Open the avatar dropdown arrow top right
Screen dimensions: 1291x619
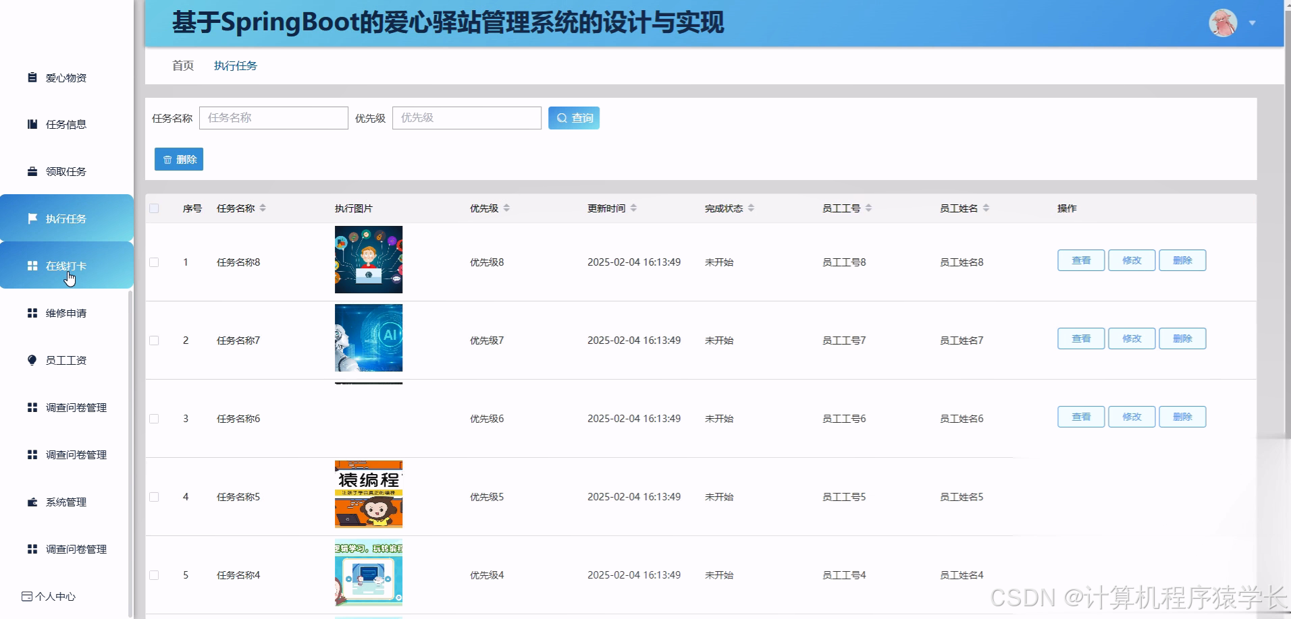coord(1253,22)
